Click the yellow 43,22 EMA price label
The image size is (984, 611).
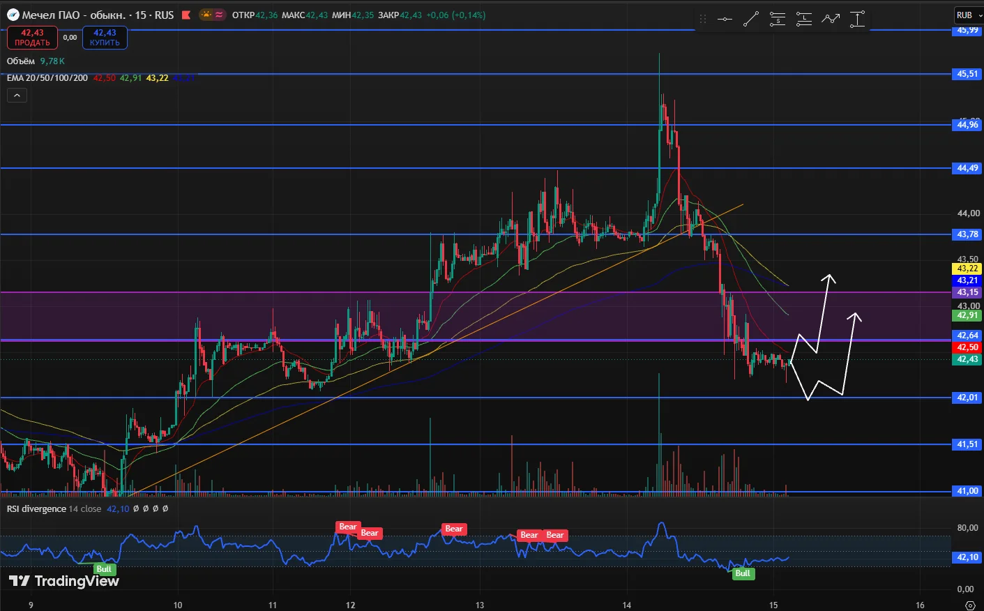point(967,269)
